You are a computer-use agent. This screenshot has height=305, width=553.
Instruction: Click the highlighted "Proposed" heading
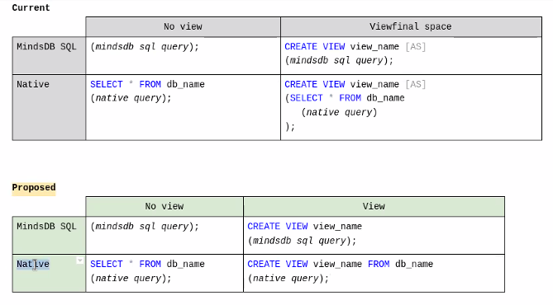click(x=34, y=187)
